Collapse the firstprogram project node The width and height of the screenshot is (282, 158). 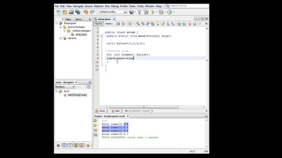(x=57, y=23)
